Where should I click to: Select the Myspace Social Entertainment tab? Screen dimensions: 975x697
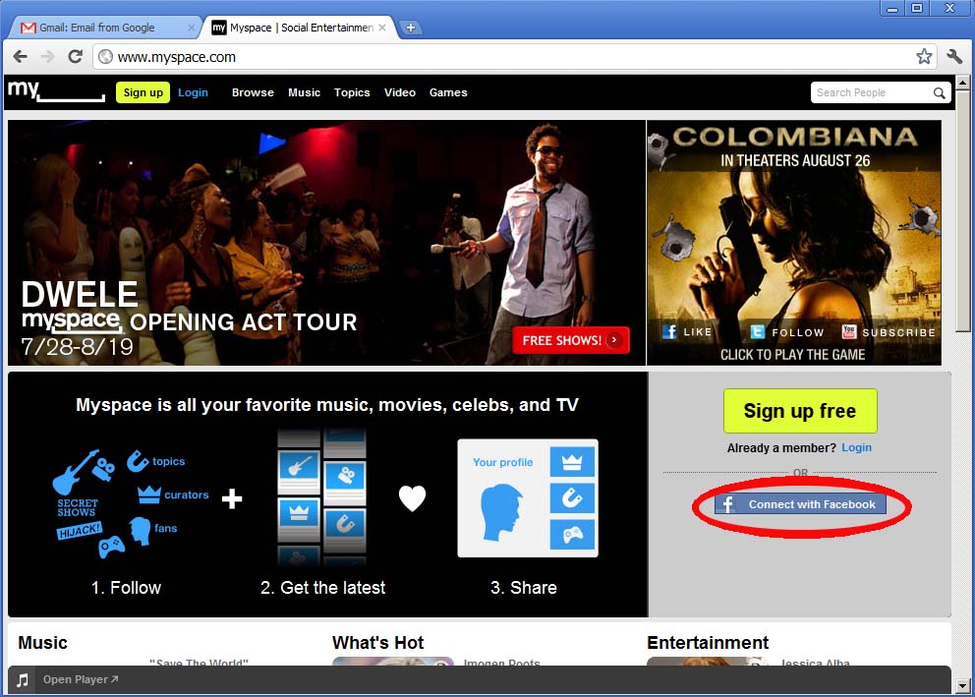coord(300,28)
